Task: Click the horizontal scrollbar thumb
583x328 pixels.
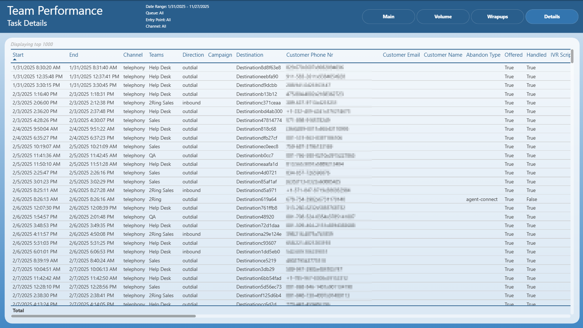Action: click(103, 316)
